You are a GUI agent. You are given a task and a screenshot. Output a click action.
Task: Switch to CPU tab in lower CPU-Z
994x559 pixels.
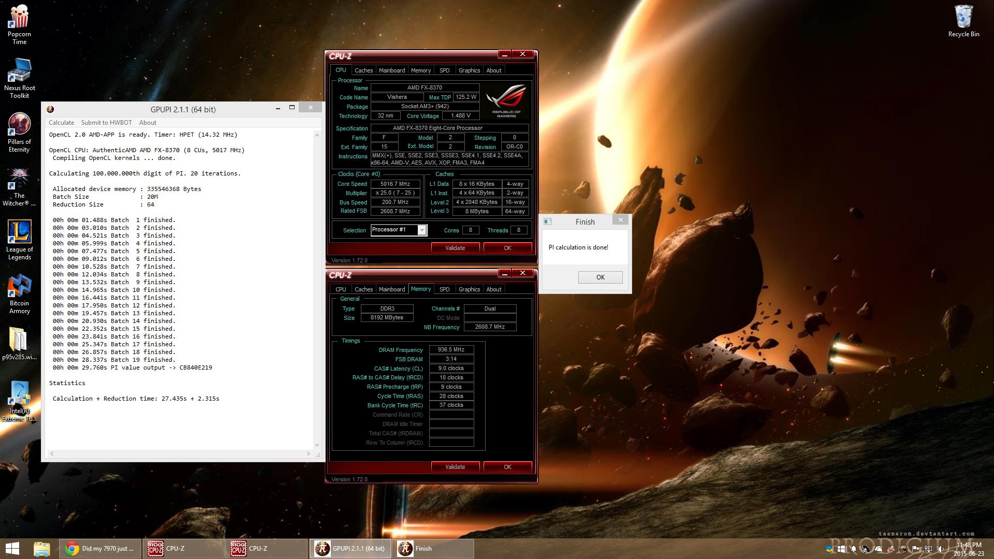341,289
